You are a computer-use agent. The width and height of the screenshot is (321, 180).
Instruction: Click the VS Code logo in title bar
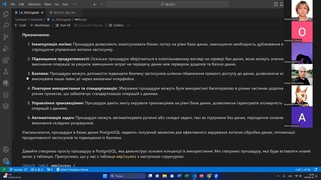[x=5, y=4]
